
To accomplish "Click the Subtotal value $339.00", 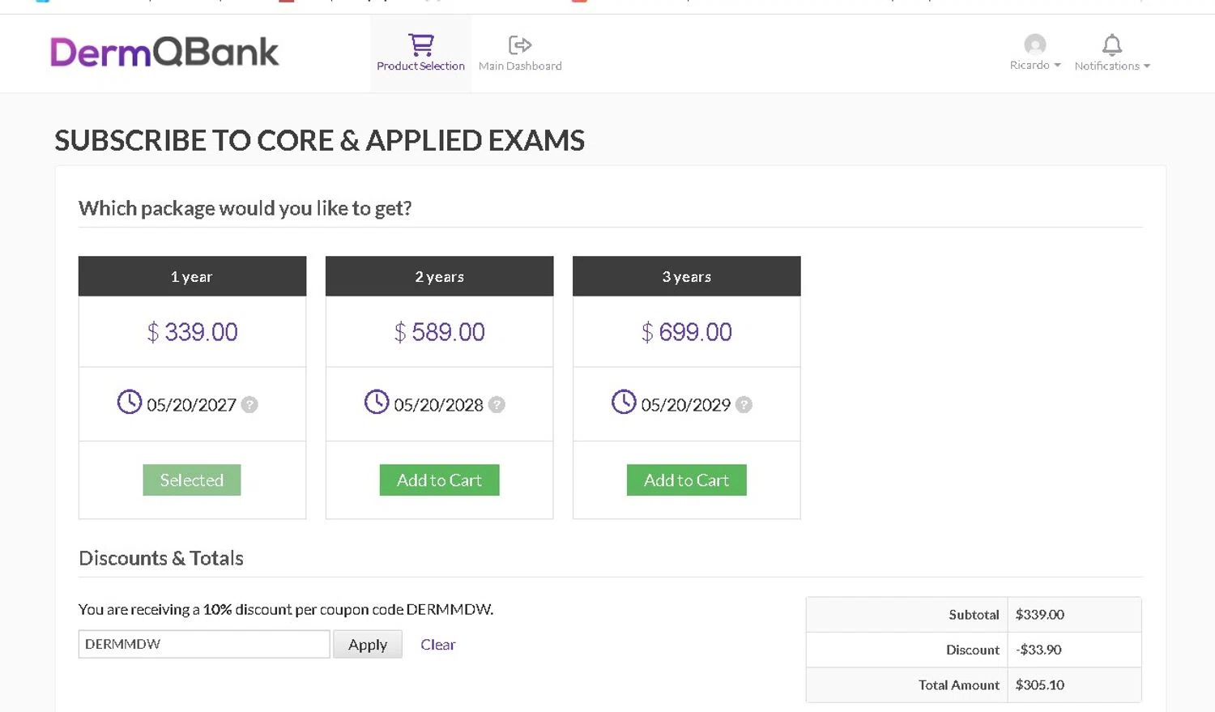I will pyautogui.click(x=1040, y=615).
